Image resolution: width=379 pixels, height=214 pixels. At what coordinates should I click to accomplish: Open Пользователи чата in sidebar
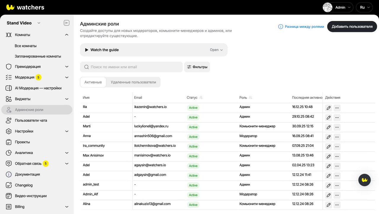pyautogui.click(x=31, y=120)
